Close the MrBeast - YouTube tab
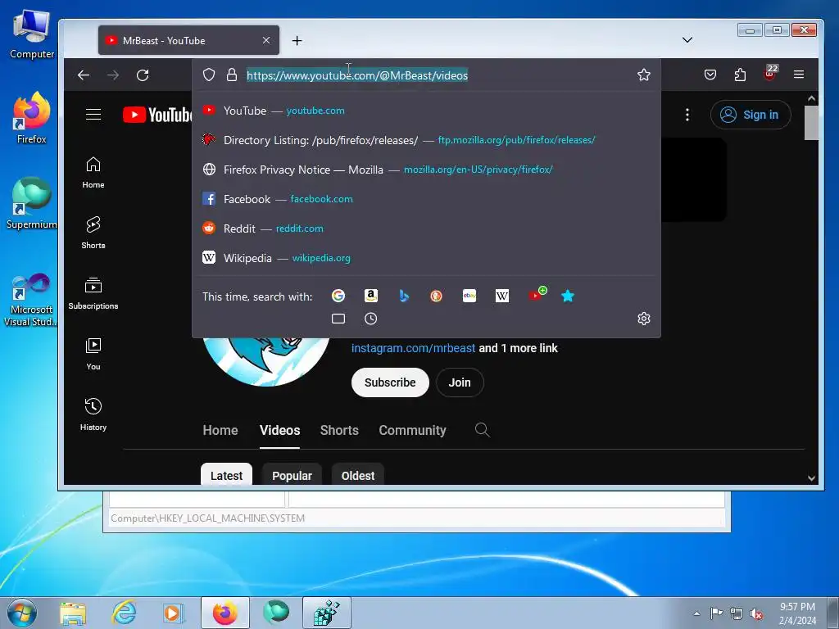Image resolution: width=839 pixels, height=629 pixels. pyautogui.click(x=266, y=40)
